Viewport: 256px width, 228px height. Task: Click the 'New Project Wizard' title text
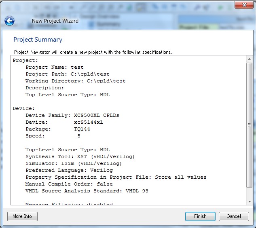[55, 21]
